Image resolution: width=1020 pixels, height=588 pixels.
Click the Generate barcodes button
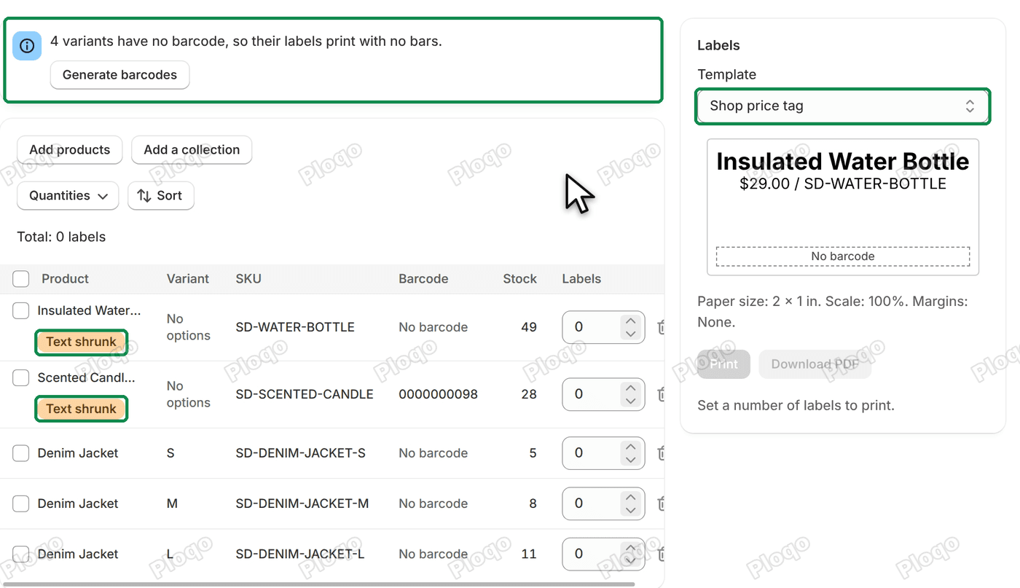[x=119, y=75]
